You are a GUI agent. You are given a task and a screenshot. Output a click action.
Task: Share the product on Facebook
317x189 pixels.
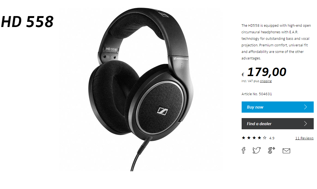244,151
